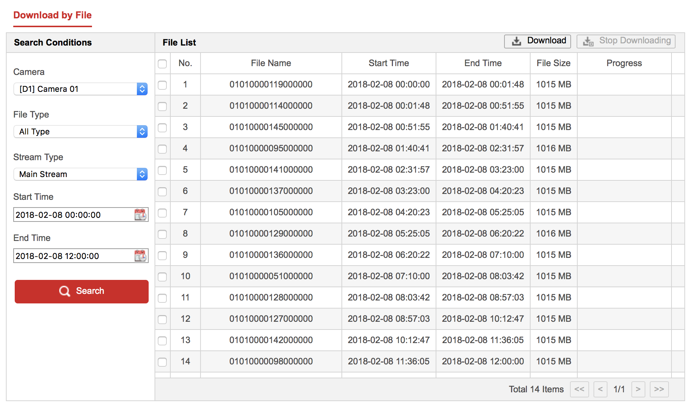Open the End Time calendar picker
This screenshot has height=407, width=691.
141,256
